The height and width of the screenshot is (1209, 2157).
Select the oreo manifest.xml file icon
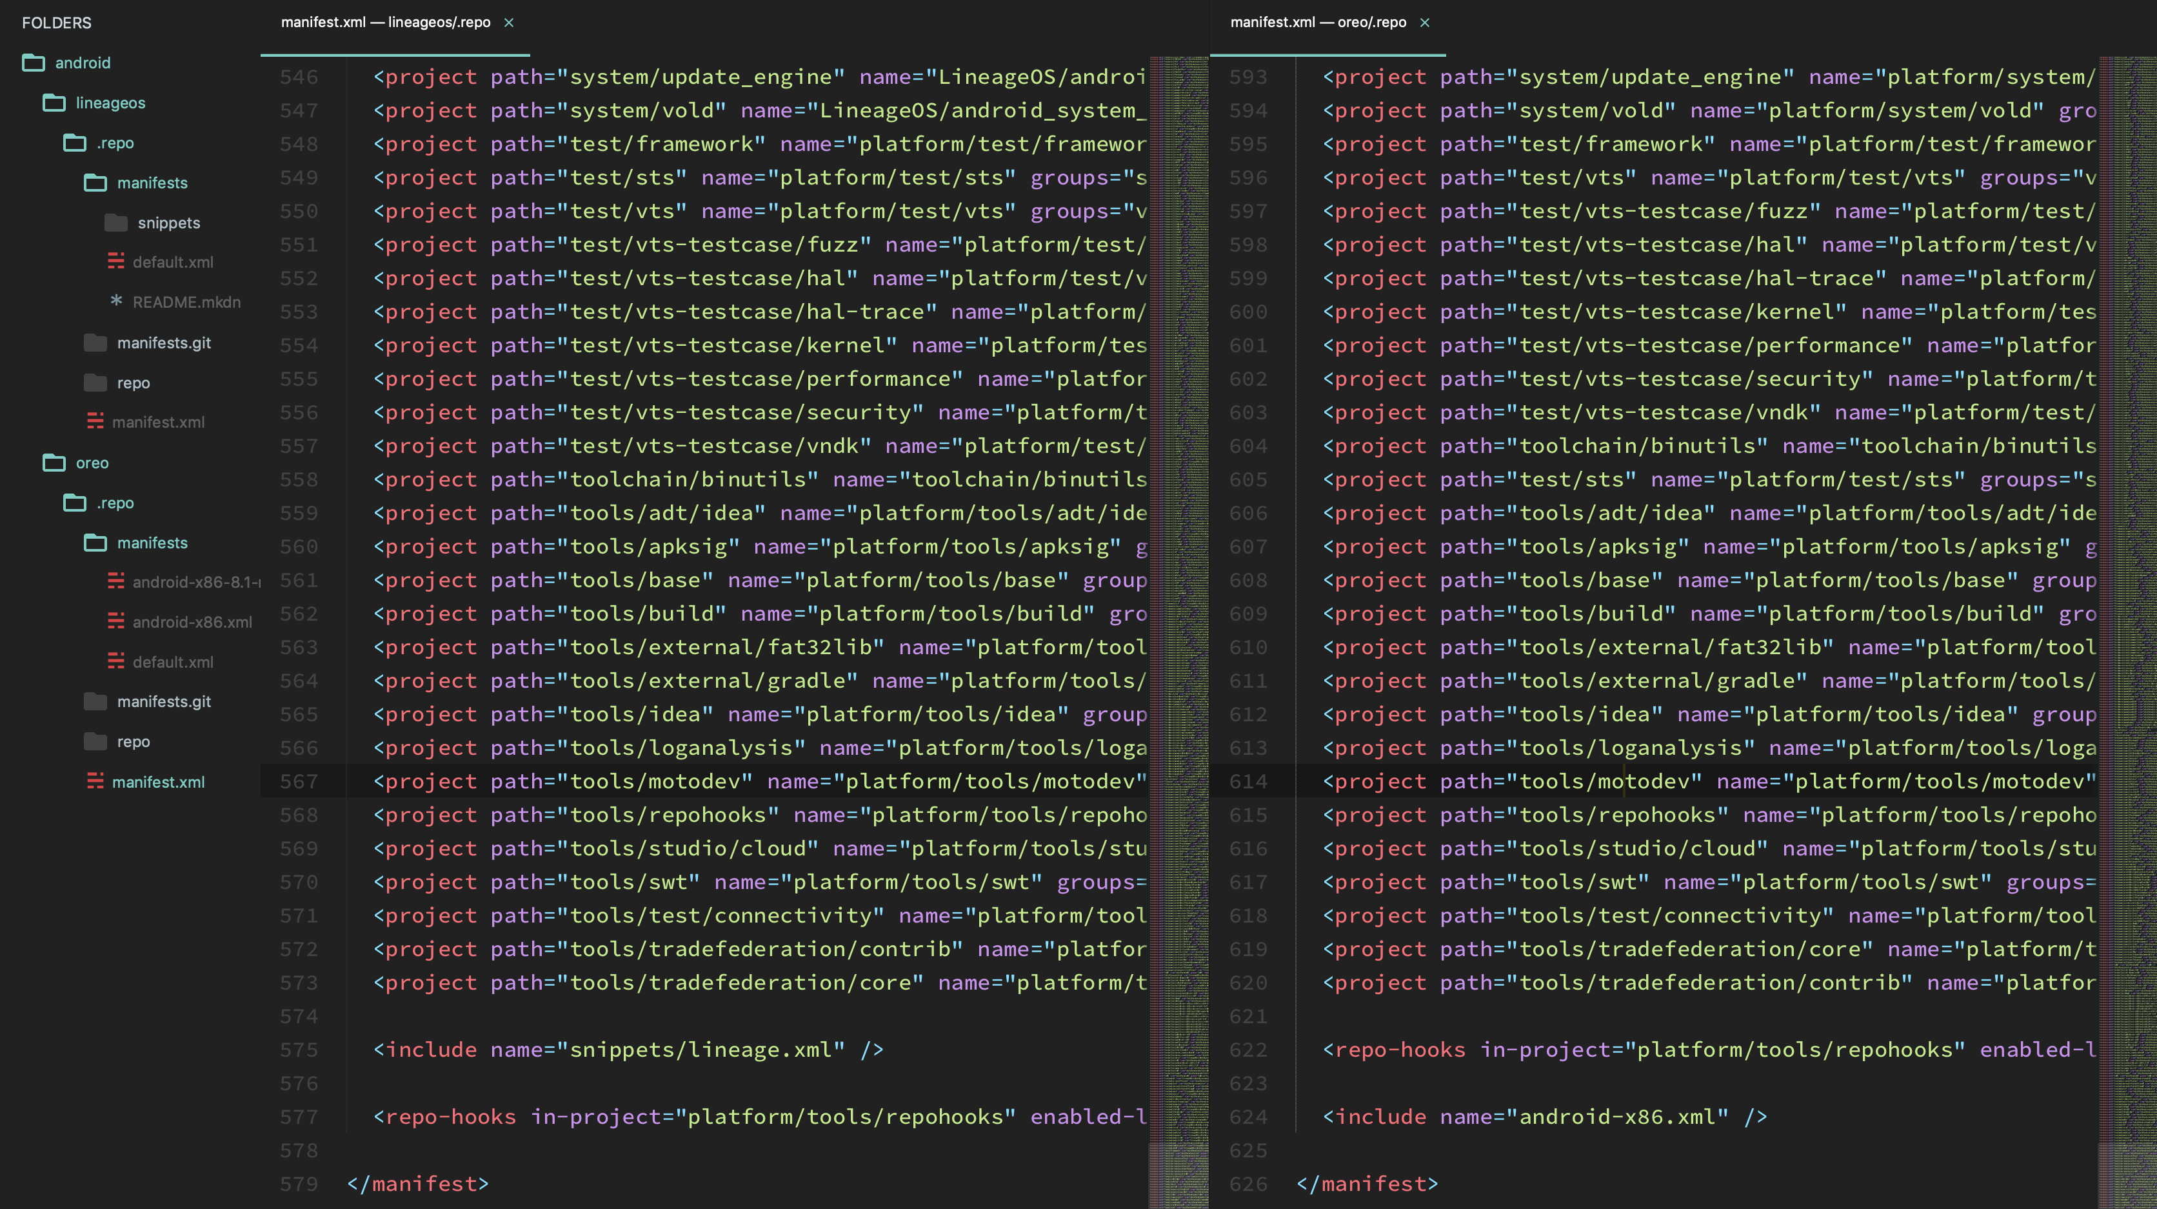(x=95, y=781)
